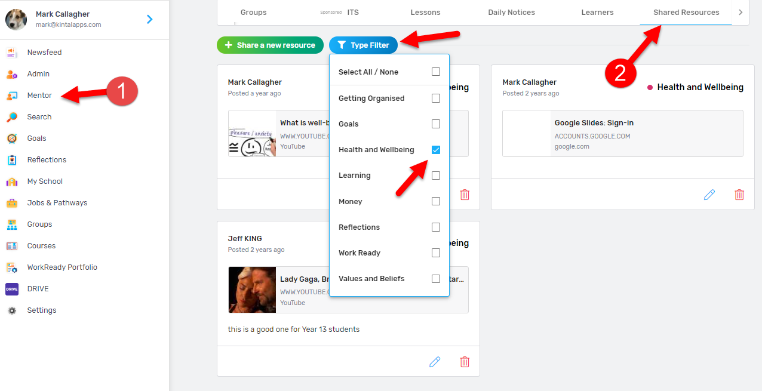
Task: Toggle the Select All / None checkbox
Action: point(436,72)
